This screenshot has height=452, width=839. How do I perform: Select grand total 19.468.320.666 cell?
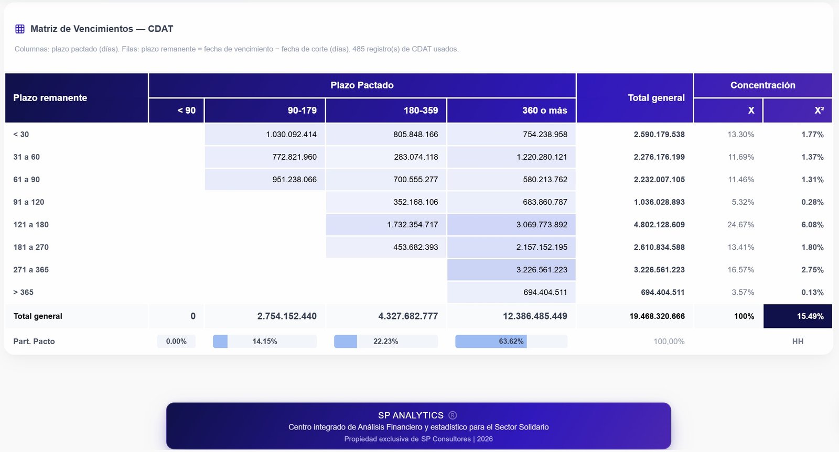tap(635, 316)
